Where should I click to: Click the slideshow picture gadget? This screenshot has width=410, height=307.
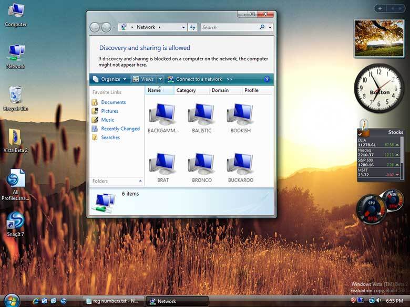coord(379,38)
